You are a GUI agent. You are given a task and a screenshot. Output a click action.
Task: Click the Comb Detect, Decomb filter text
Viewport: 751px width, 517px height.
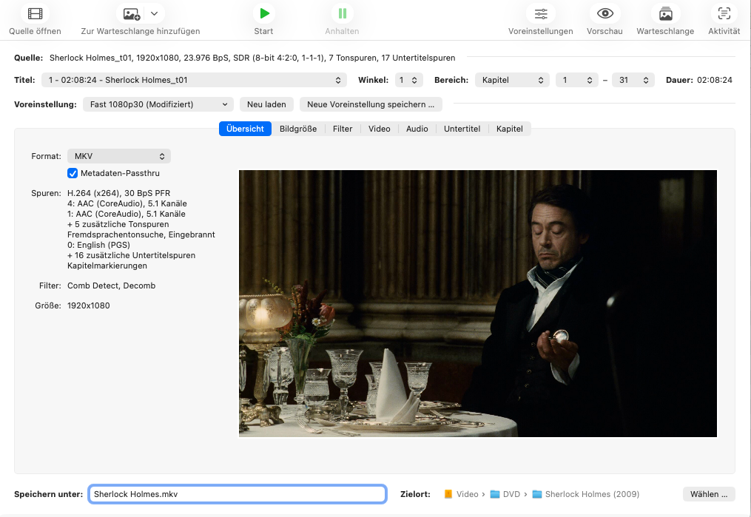[112, 285]
